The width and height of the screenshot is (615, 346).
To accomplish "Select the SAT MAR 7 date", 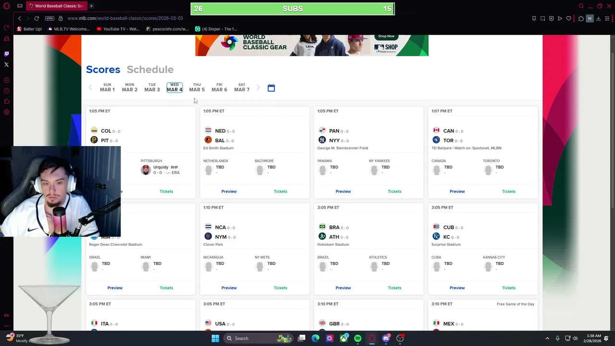I will click(242, 87).
